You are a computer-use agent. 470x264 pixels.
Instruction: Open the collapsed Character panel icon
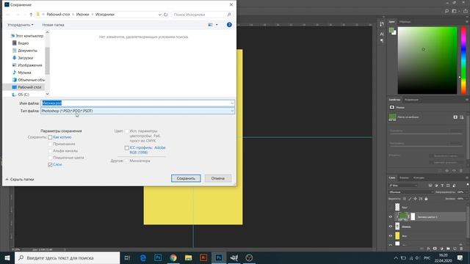tap(382, 34)
